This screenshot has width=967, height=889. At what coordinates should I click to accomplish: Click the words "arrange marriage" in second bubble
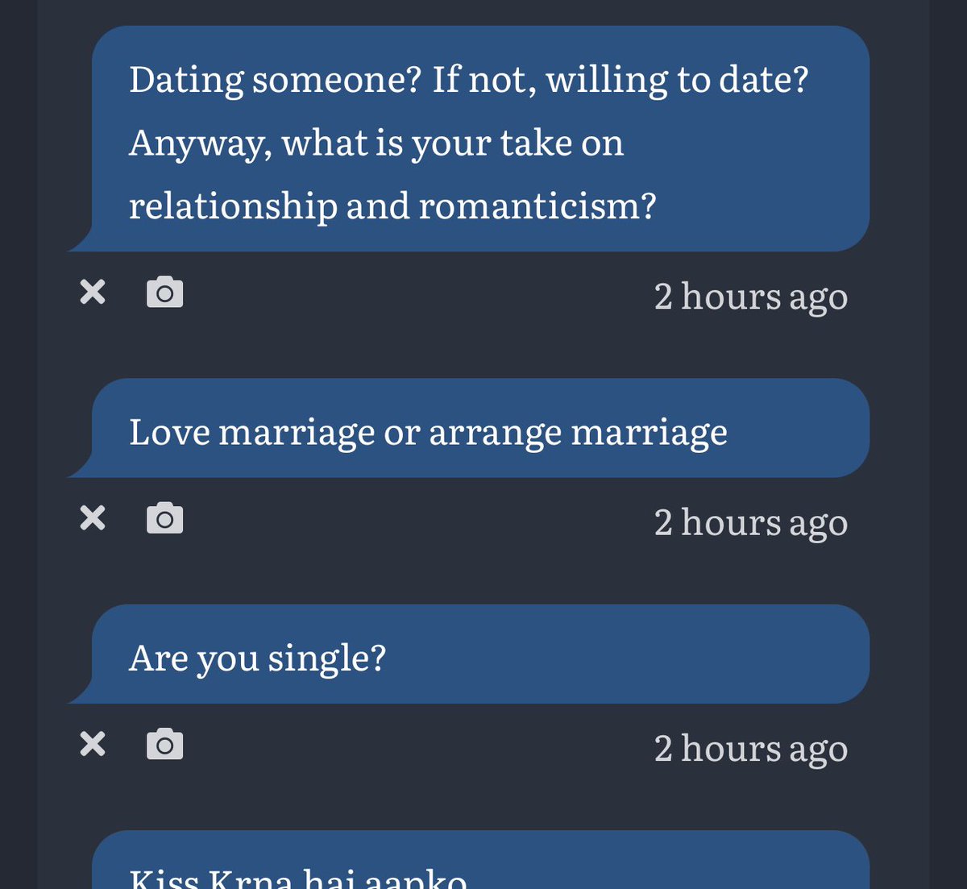click(x=578, y=433)
